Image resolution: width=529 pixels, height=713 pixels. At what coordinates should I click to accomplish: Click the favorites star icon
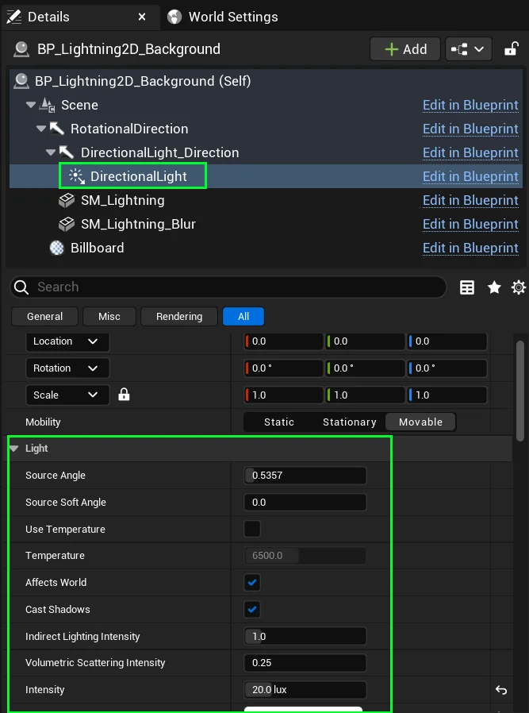[494, 287]
